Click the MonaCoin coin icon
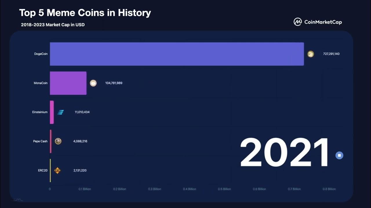Viewport: 371px width, 208px height. click(x=93, y=83)
